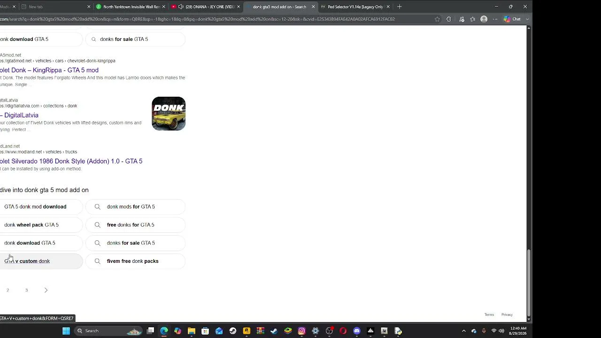Open the clock showing 12:40 AM
Image resolution: width=601 pixels, height=338 pixels.
coord(518,331)
